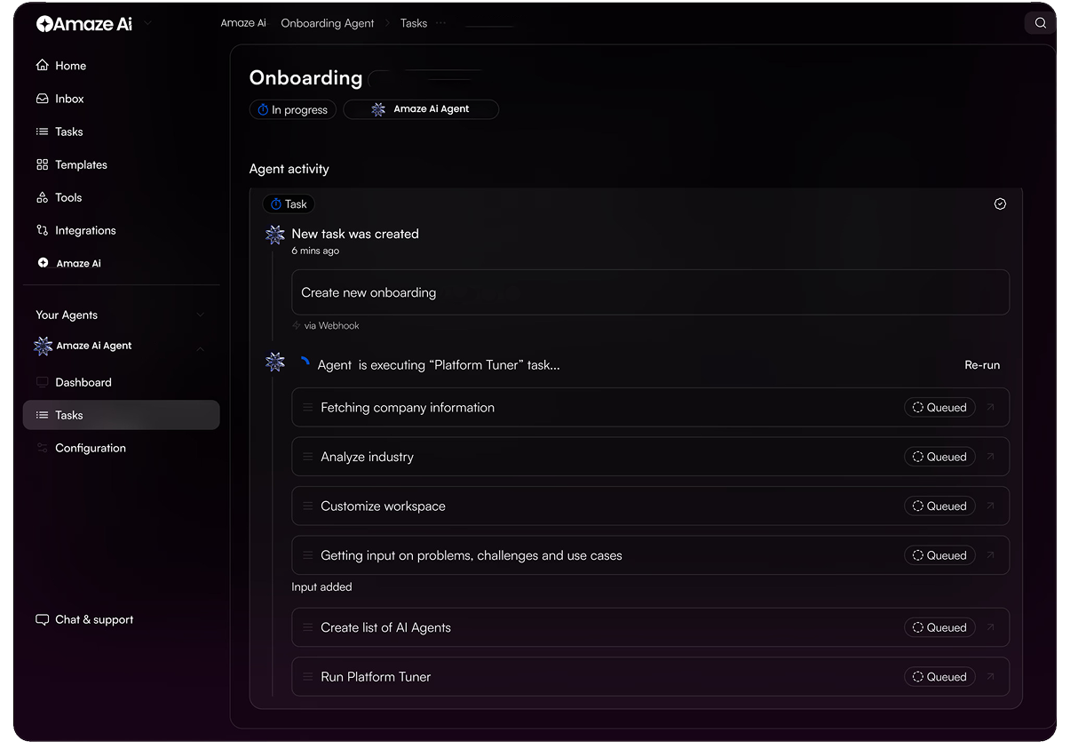Open Dashboard via its monitor icon
The height and width of the screenshot is (749, 1070).
point(42,382)
